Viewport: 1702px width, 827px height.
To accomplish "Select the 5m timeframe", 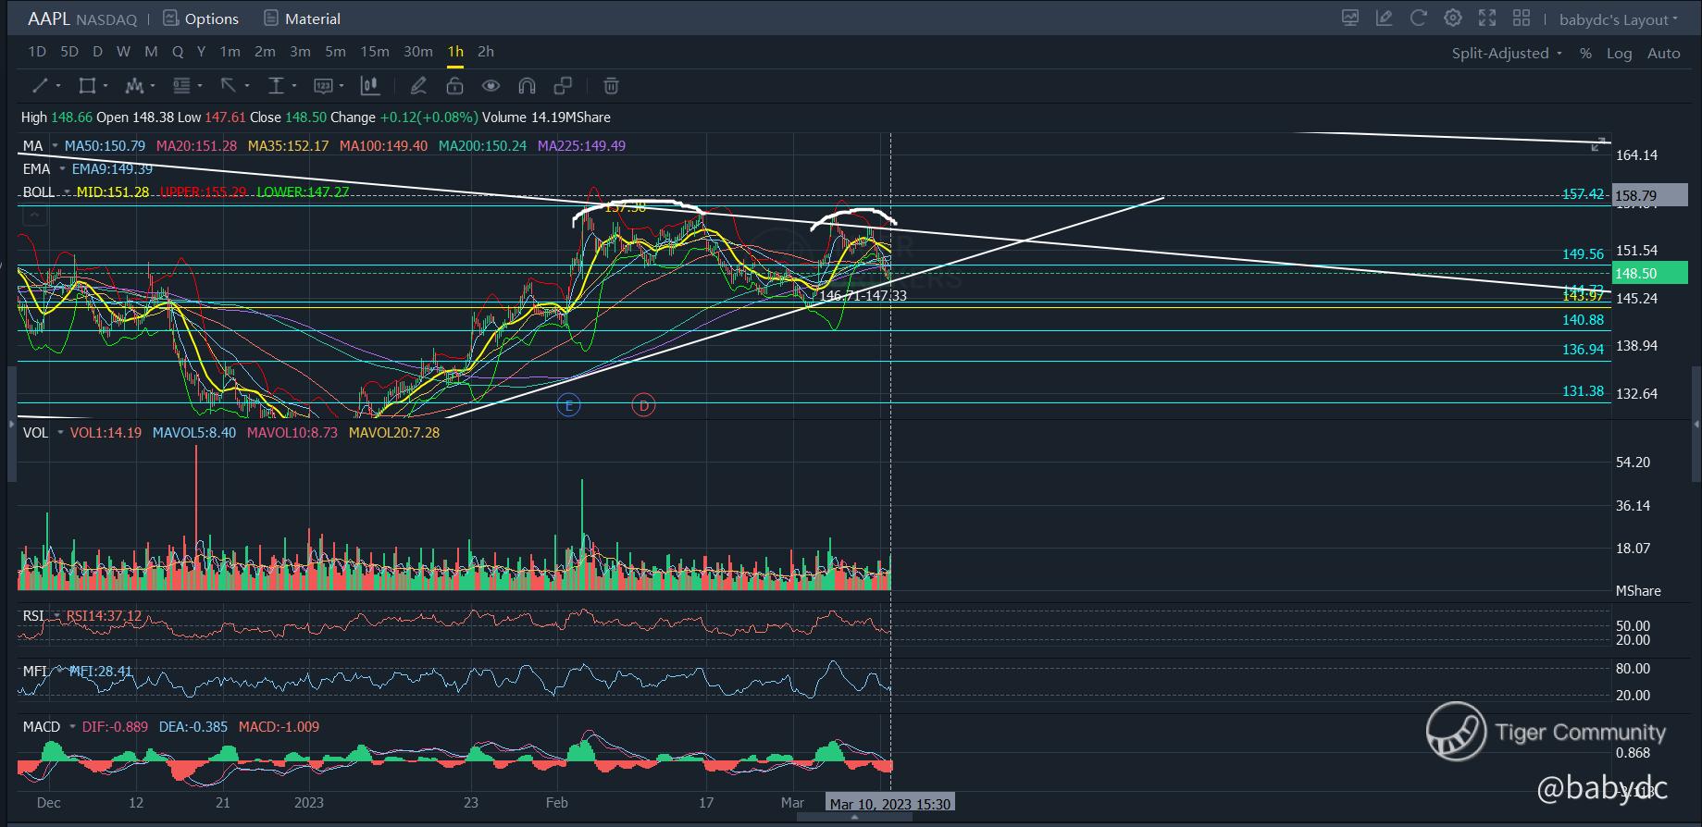I will click(x=335, y=52).
